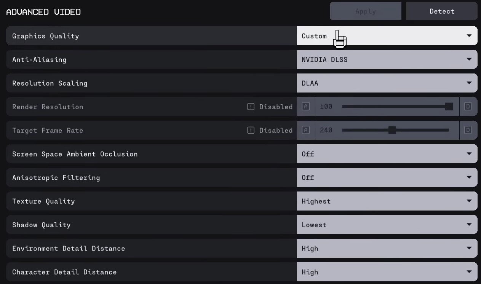Click the Auto icon beside Target Frame Rate
The width and height of the screenshot is (481, 284).
click(305, 130)
